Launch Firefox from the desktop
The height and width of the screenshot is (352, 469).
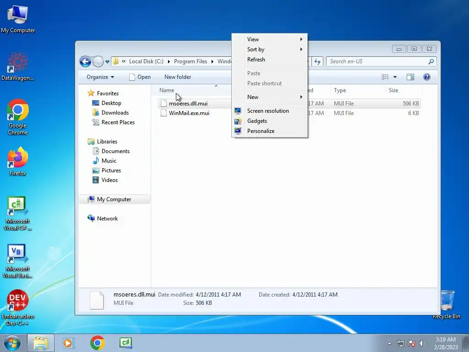(18, 161)
